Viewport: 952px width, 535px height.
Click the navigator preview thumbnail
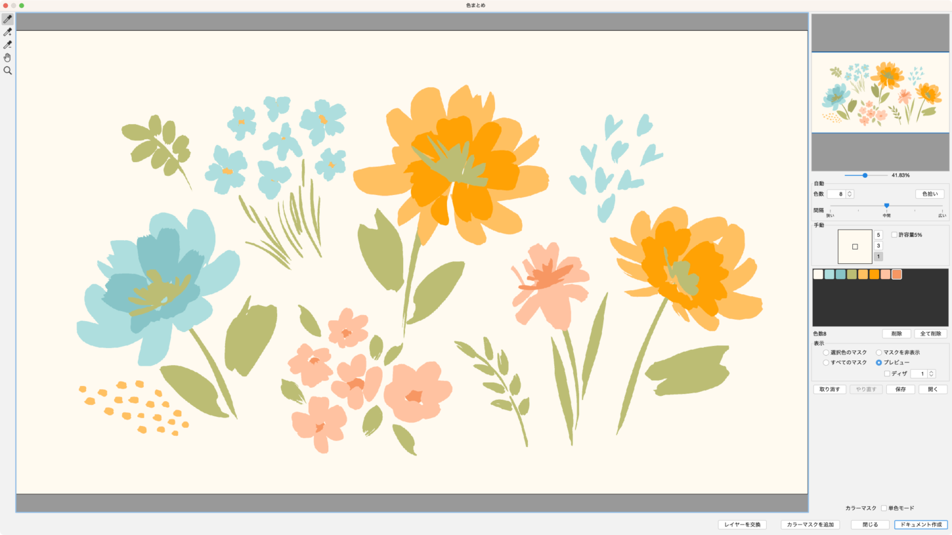[879, 93]
